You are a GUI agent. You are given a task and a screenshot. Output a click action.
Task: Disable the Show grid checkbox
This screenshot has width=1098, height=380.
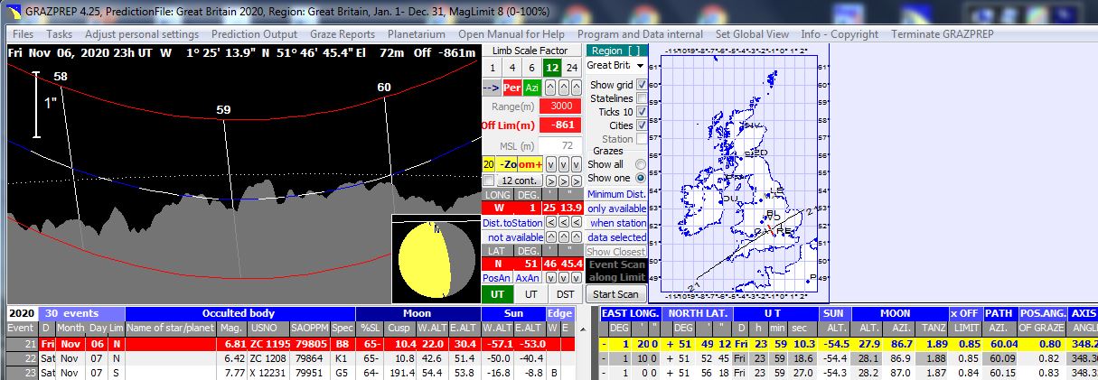tap(643, 85)
